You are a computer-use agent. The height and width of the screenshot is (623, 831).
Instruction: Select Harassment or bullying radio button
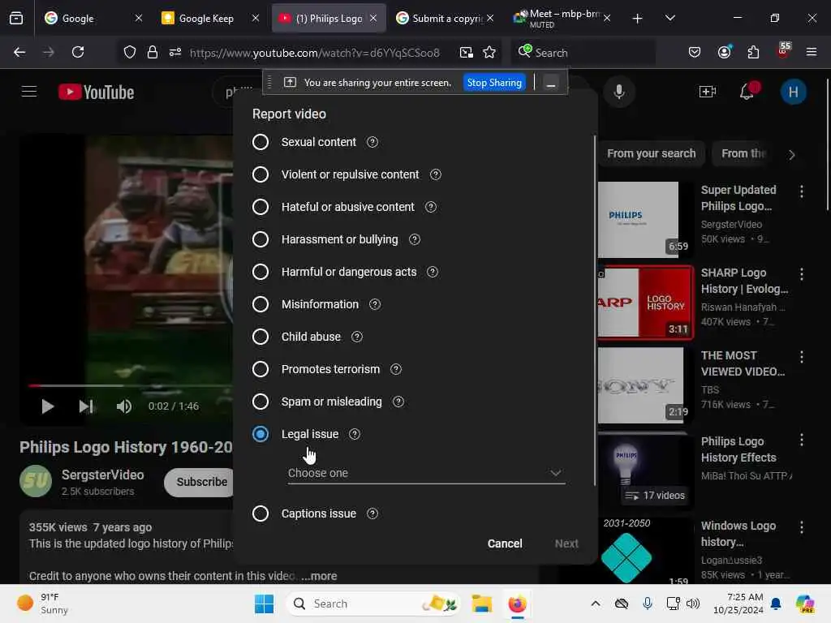(260, 239)
